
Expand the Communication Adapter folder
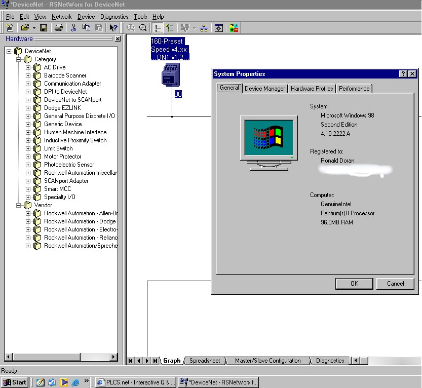click(28, 84)
